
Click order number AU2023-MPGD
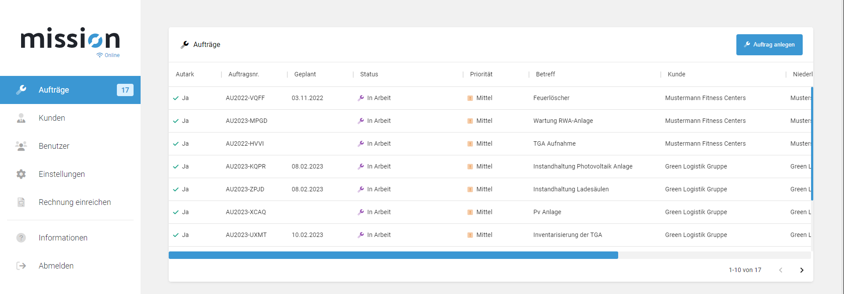[x=246, y=121]
